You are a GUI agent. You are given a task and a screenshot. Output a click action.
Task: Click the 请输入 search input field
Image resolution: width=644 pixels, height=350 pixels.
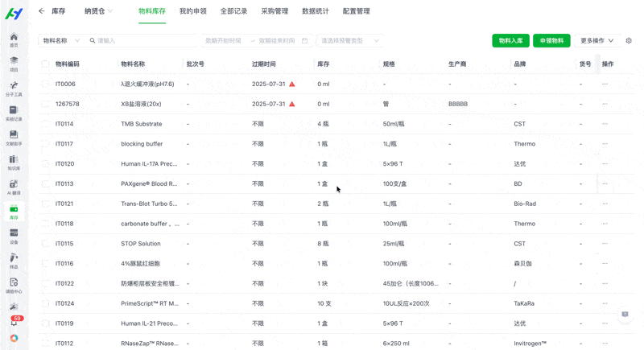tap(141, 41)
